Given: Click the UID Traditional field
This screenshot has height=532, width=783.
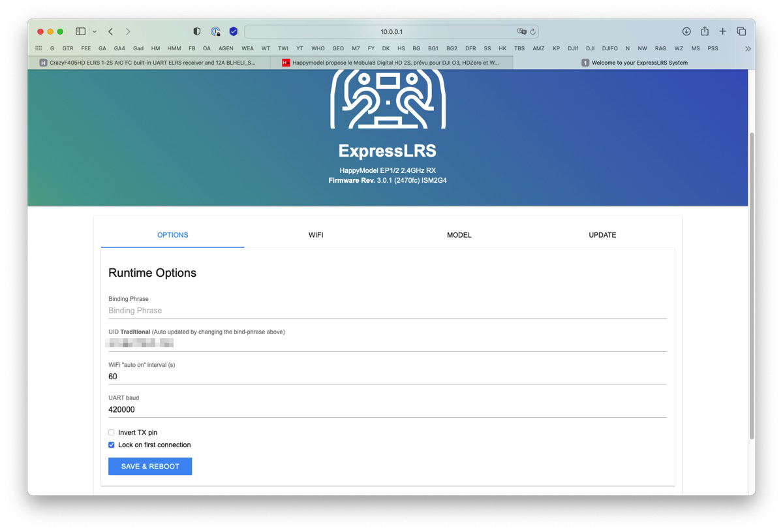Looking at the screenshot, I should coord(388,343).
